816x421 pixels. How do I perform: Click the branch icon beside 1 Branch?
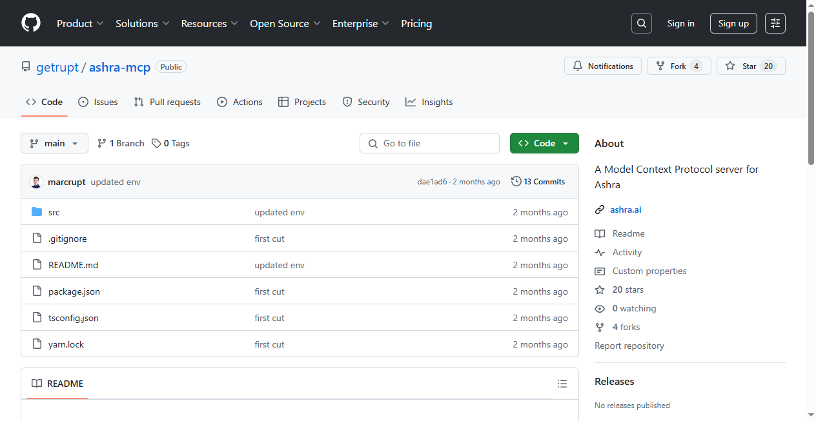tap(102, 143)
